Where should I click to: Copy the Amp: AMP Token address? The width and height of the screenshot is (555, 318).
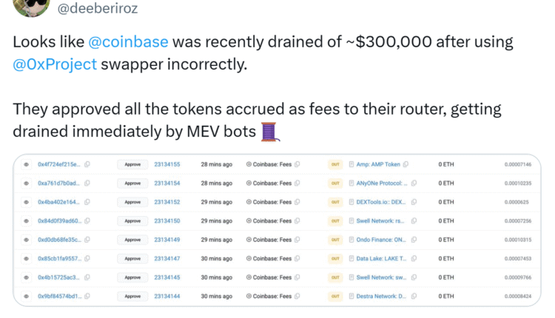(x=405, y=164)
